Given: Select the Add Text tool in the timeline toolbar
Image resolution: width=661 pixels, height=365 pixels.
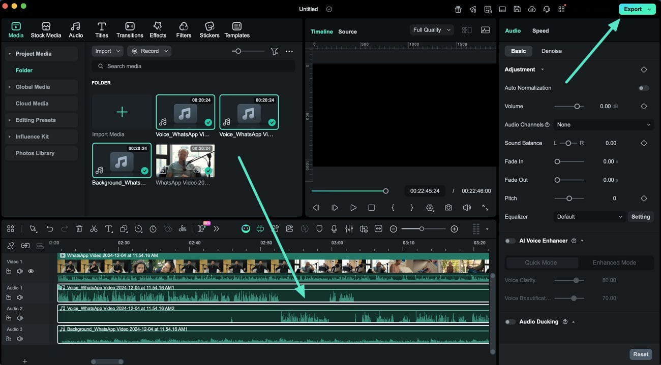Looking at the screenshot, I should [x=109, y=229].
